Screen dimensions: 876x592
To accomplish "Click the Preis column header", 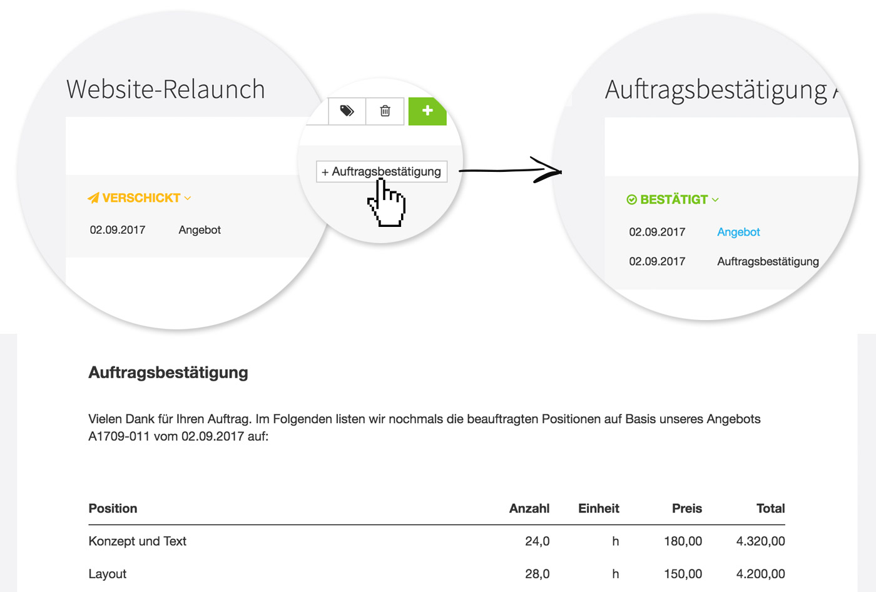I will coord(687,508).
